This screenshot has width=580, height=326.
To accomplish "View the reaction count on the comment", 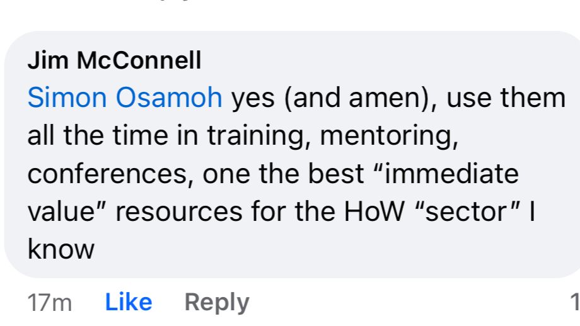I will [574, 303].
